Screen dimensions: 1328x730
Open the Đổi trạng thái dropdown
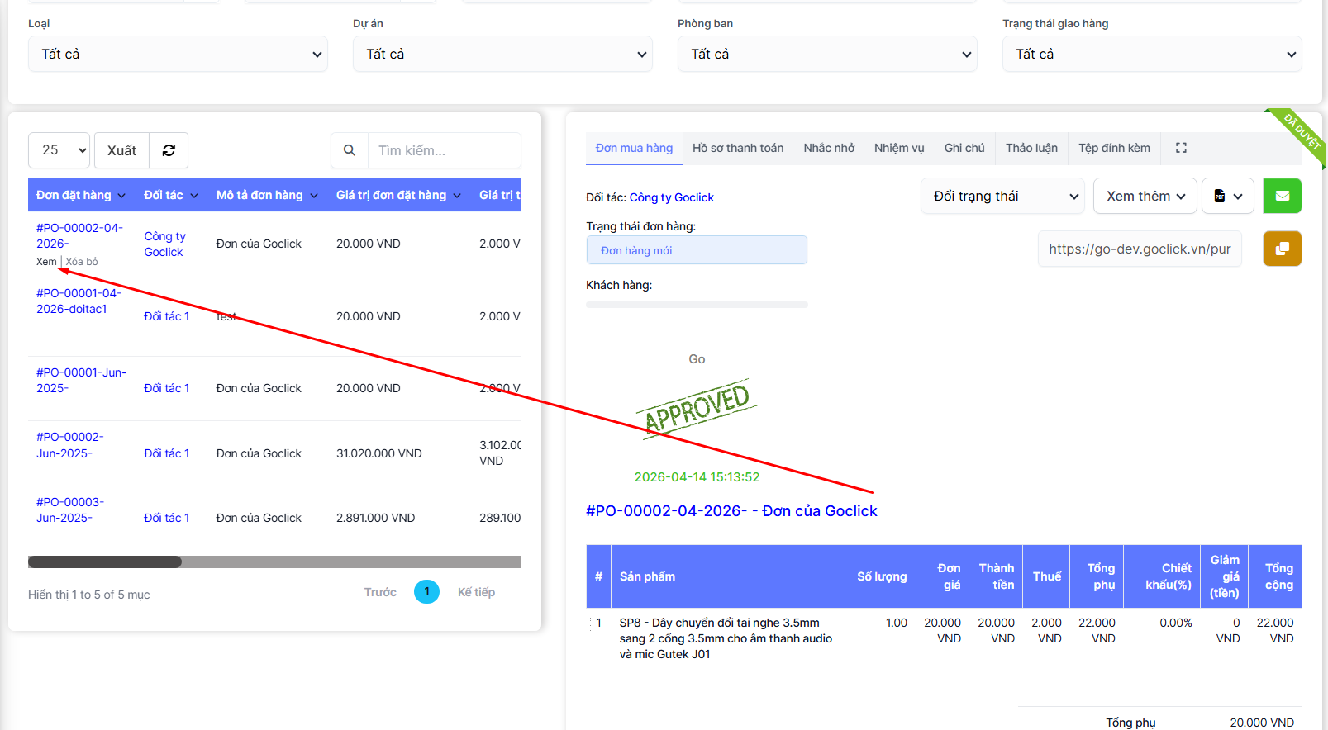[1002, 196]
